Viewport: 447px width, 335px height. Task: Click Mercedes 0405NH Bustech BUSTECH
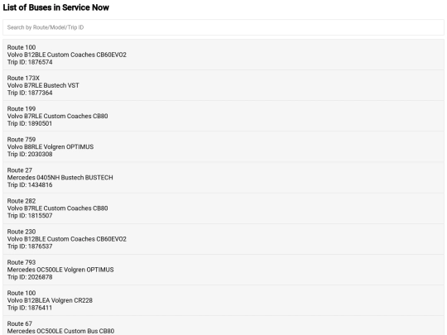point(60,178)
